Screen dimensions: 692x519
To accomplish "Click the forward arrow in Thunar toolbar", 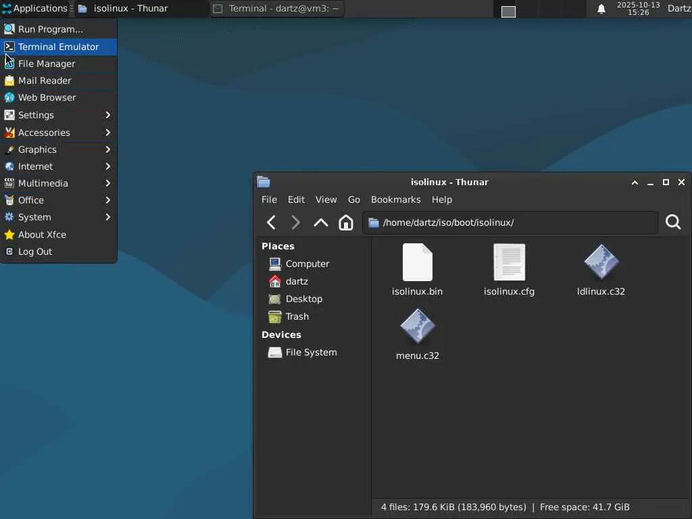I will coord(296,222).
